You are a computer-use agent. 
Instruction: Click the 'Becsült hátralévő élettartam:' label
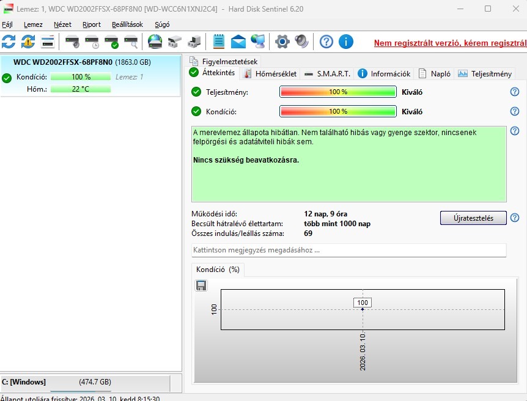237,224
